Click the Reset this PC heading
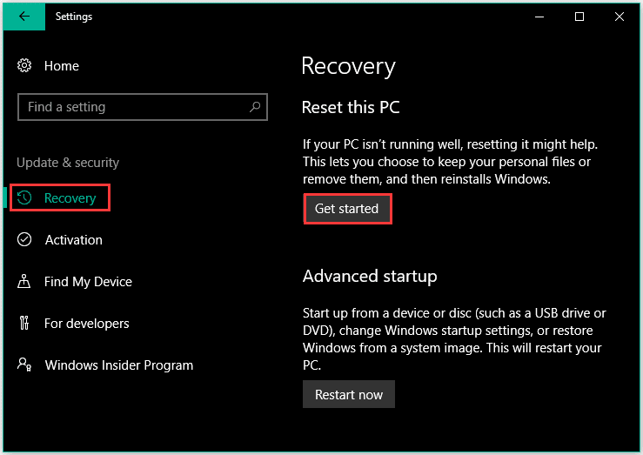Screen dimensions: 643x455 (351, 107)
